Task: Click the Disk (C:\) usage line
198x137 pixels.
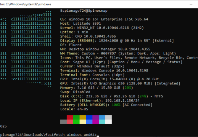Action: 112,96
